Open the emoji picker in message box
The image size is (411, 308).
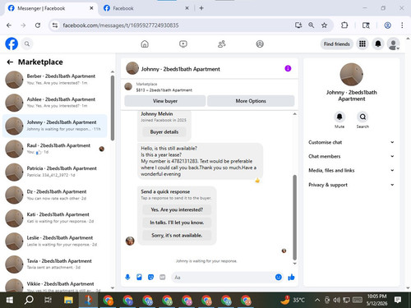tap(279, 278)
